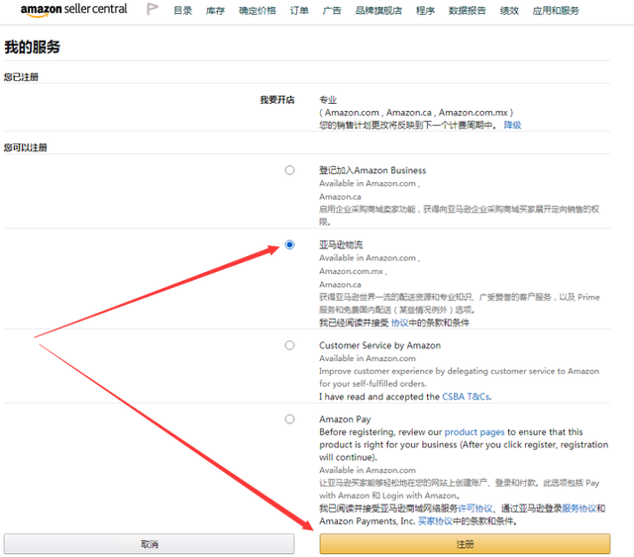Select Customer Service by Amazon radio button
This screenshot has width=634, height=557.
(289, 345)
